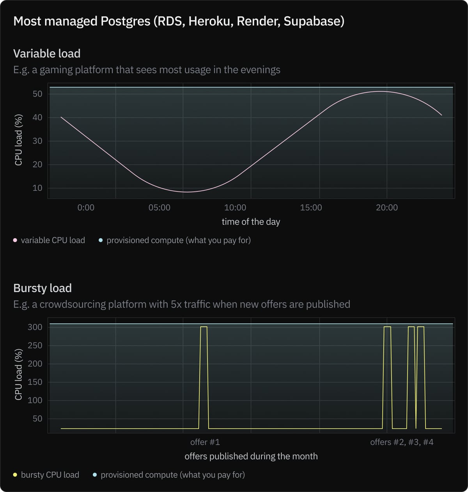Click the yellow bursty CPU load legend dot
468x492 pixels.
click(15, 475)
